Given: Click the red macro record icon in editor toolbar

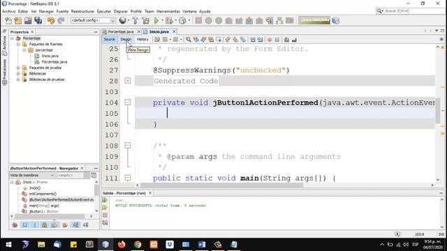Looking at the screenshot, I should click(270, 40).
